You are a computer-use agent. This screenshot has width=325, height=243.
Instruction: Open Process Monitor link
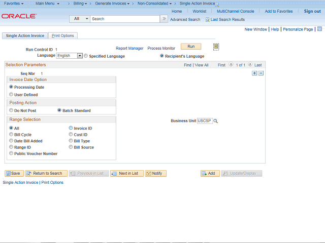(161, 48)
